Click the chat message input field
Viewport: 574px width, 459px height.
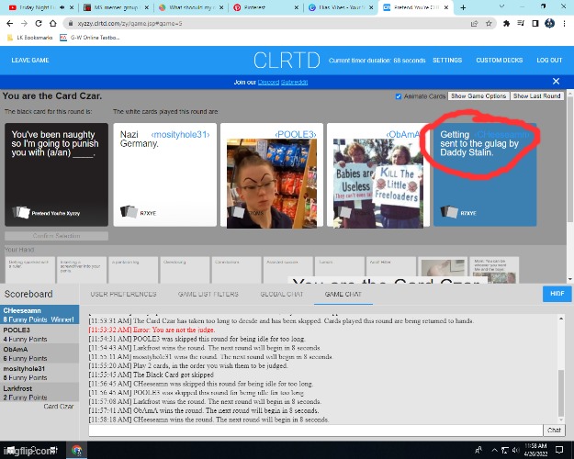click(312, 430)
